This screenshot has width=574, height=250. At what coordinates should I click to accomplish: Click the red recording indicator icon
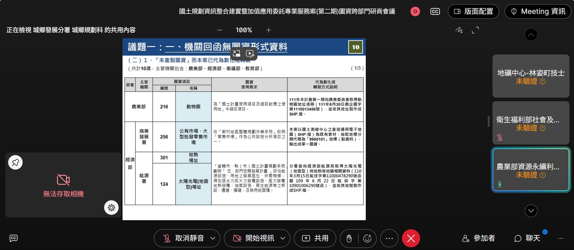point(415,11)
